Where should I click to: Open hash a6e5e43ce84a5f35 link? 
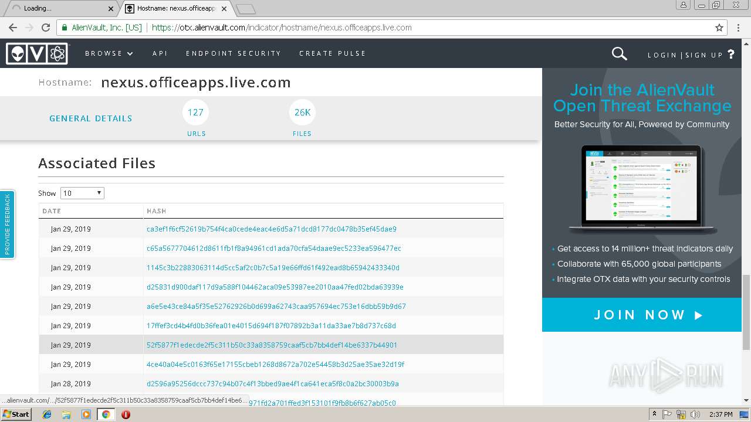[x=276, y=307]
